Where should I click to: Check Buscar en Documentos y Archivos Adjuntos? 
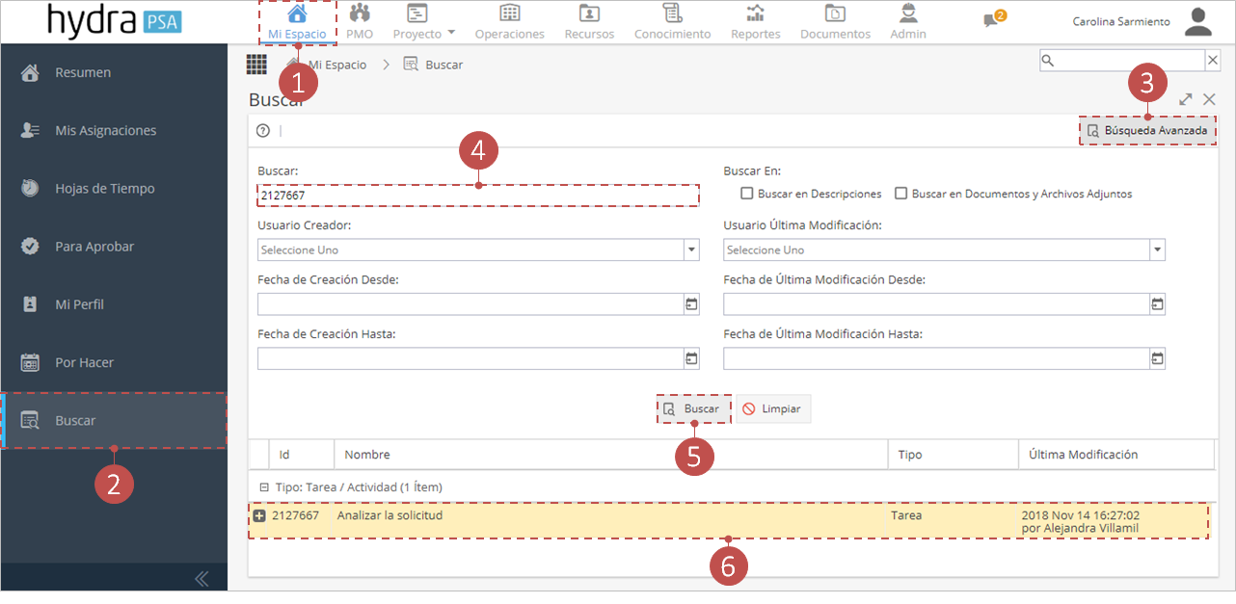point(901,193)
